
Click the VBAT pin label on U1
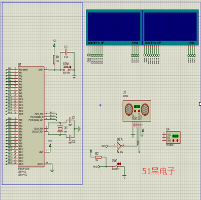pyautogui.click(x=41, y=152)
